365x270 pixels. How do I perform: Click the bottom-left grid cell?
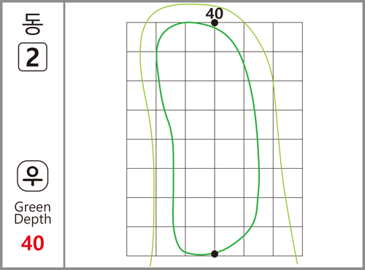tap(141, 241)
